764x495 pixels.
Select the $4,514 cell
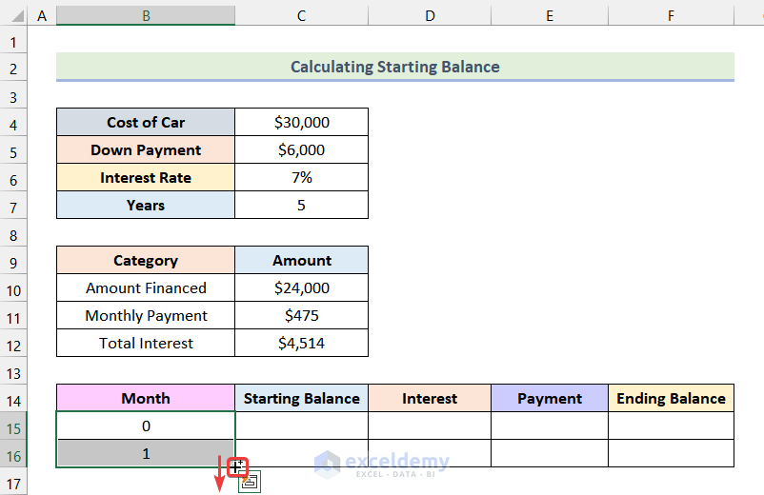coord(302,343)
